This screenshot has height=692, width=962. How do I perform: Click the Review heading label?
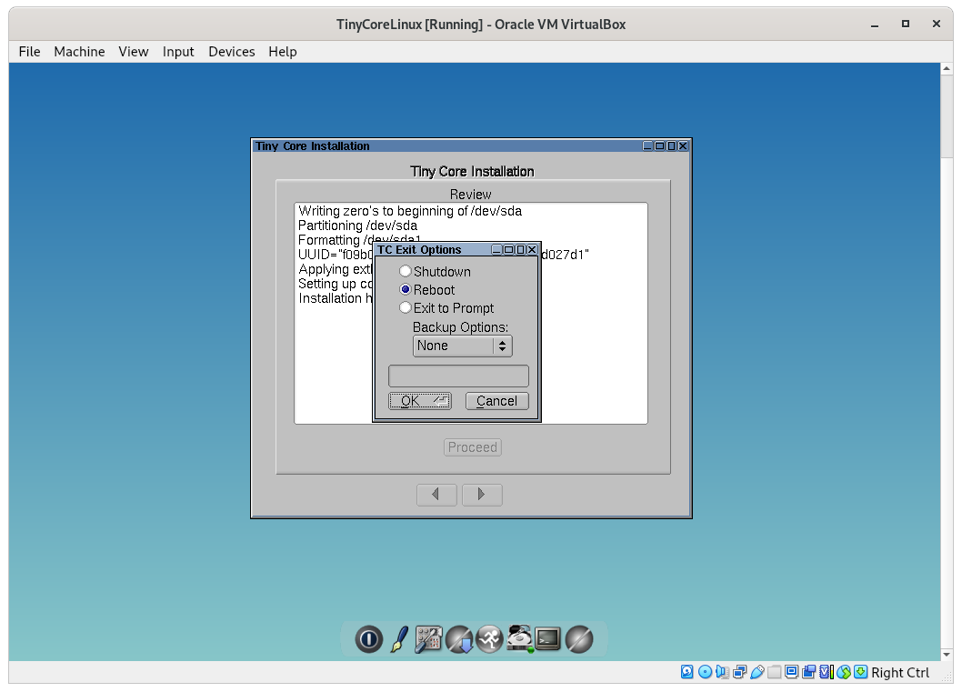pyautogui.click(x=471, y=195)
